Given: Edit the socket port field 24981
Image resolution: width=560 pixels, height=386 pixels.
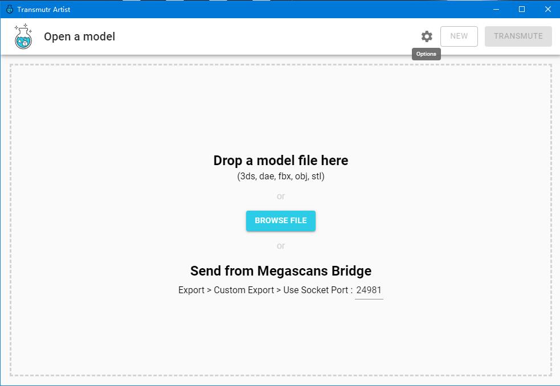Looking at the screenshot, I should [369, 290].
